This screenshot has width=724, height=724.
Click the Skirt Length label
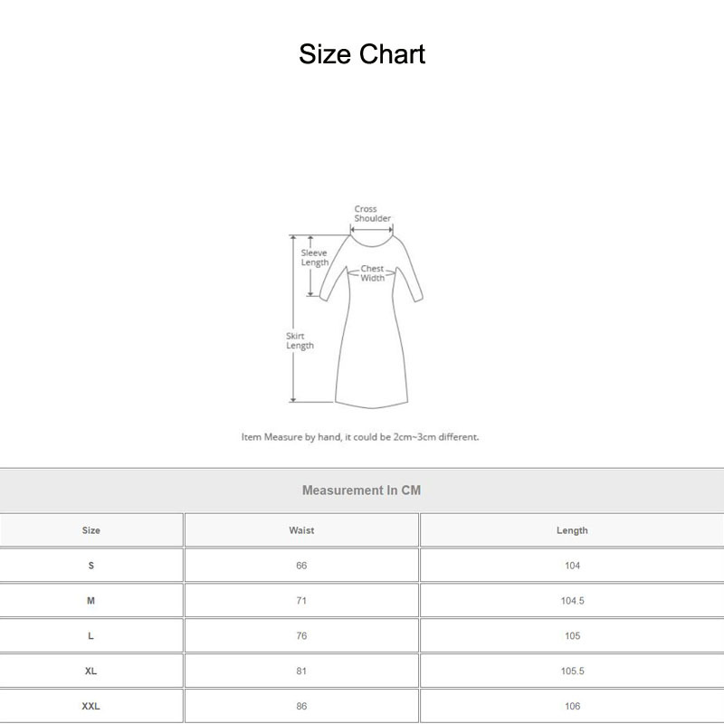(300, 341)
